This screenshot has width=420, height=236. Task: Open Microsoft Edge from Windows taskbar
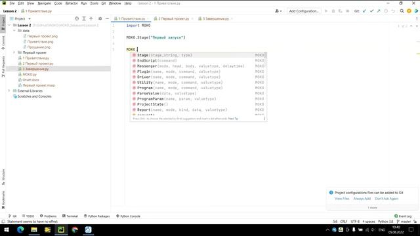tap(20, 229)
